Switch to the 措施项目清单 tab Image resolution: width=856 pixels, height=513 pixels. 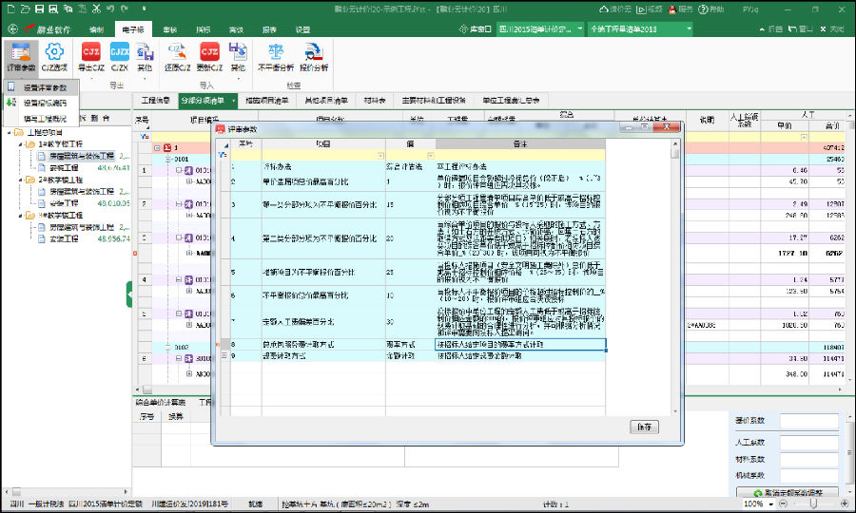(266, 99)
